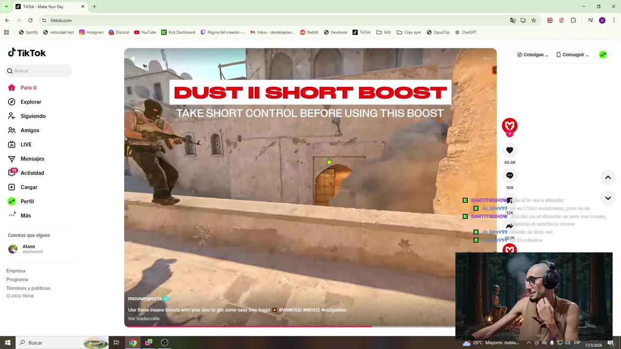Click the Conseguir app button
This screenshot has height=349, width=621.
572,55
